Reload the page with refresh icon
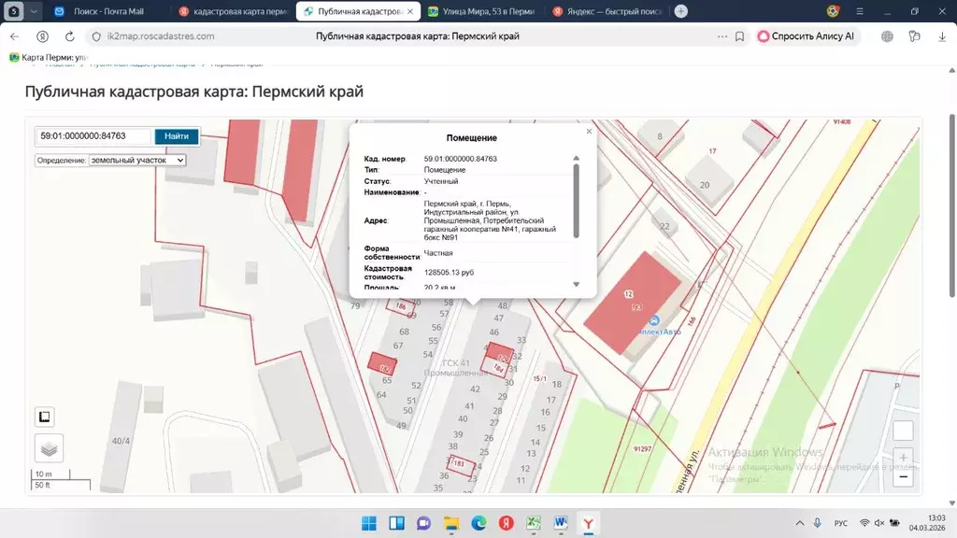Screen dimensions: 957x538 [x=70, y=36]
